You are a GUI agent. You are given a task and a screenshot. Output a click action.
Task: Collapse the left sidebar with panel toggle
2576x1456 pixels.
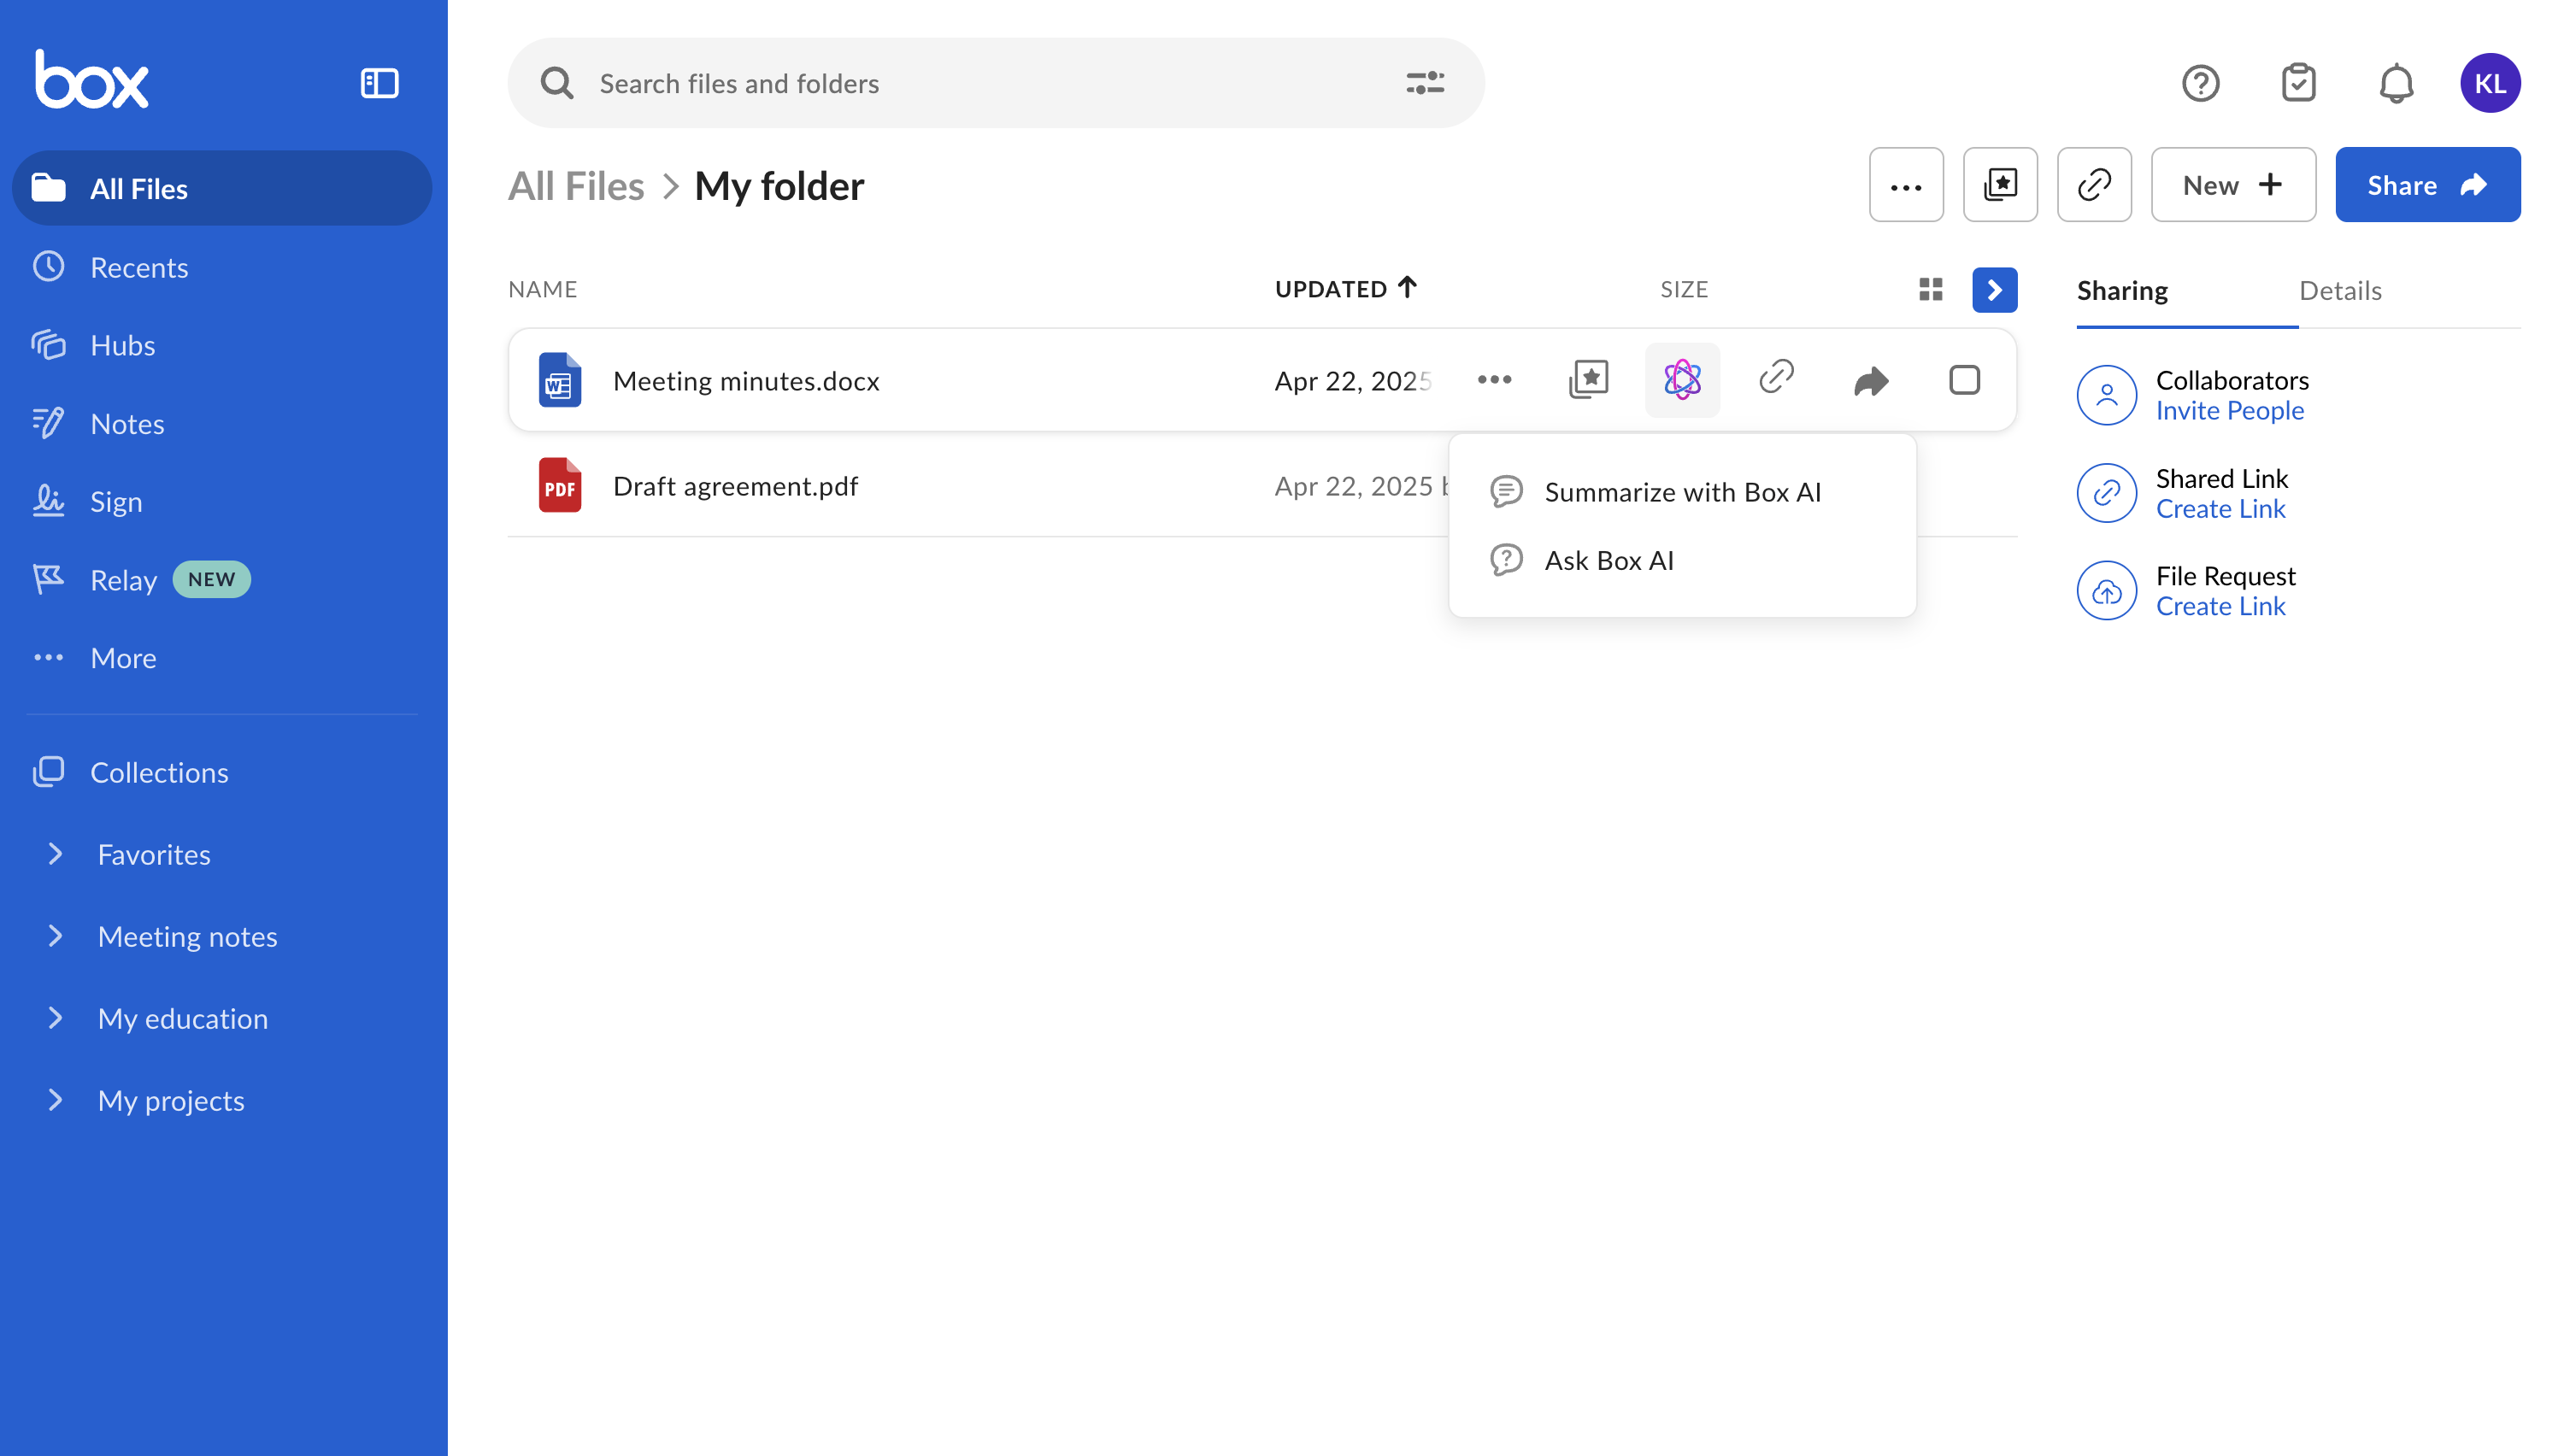[379, 83]
